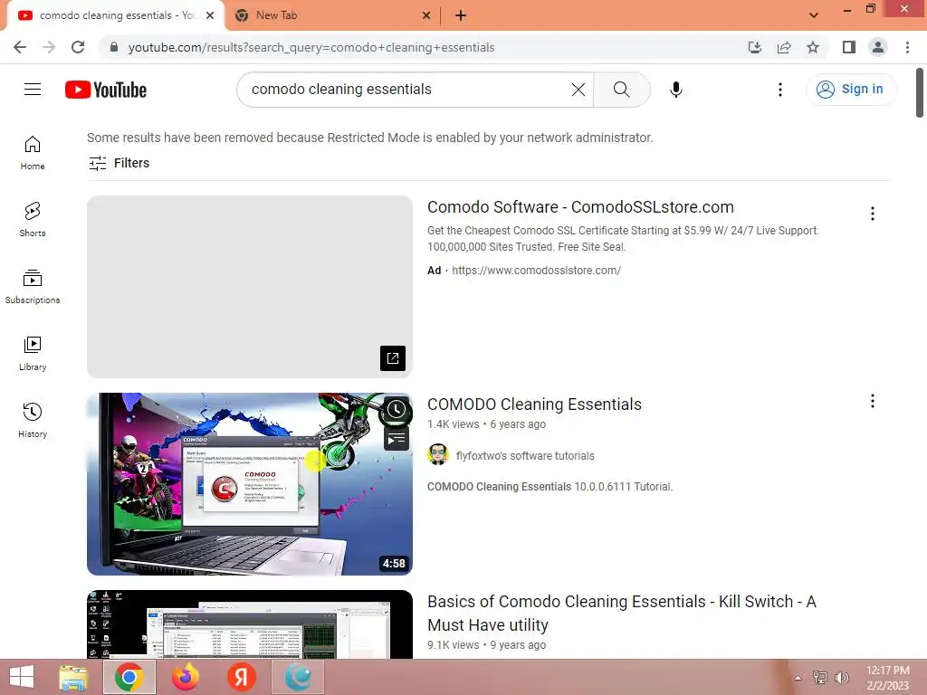This screenshot has height=695, width=927.
Task: Play Kill Switch video thumbnail
Action: (250, 624)
